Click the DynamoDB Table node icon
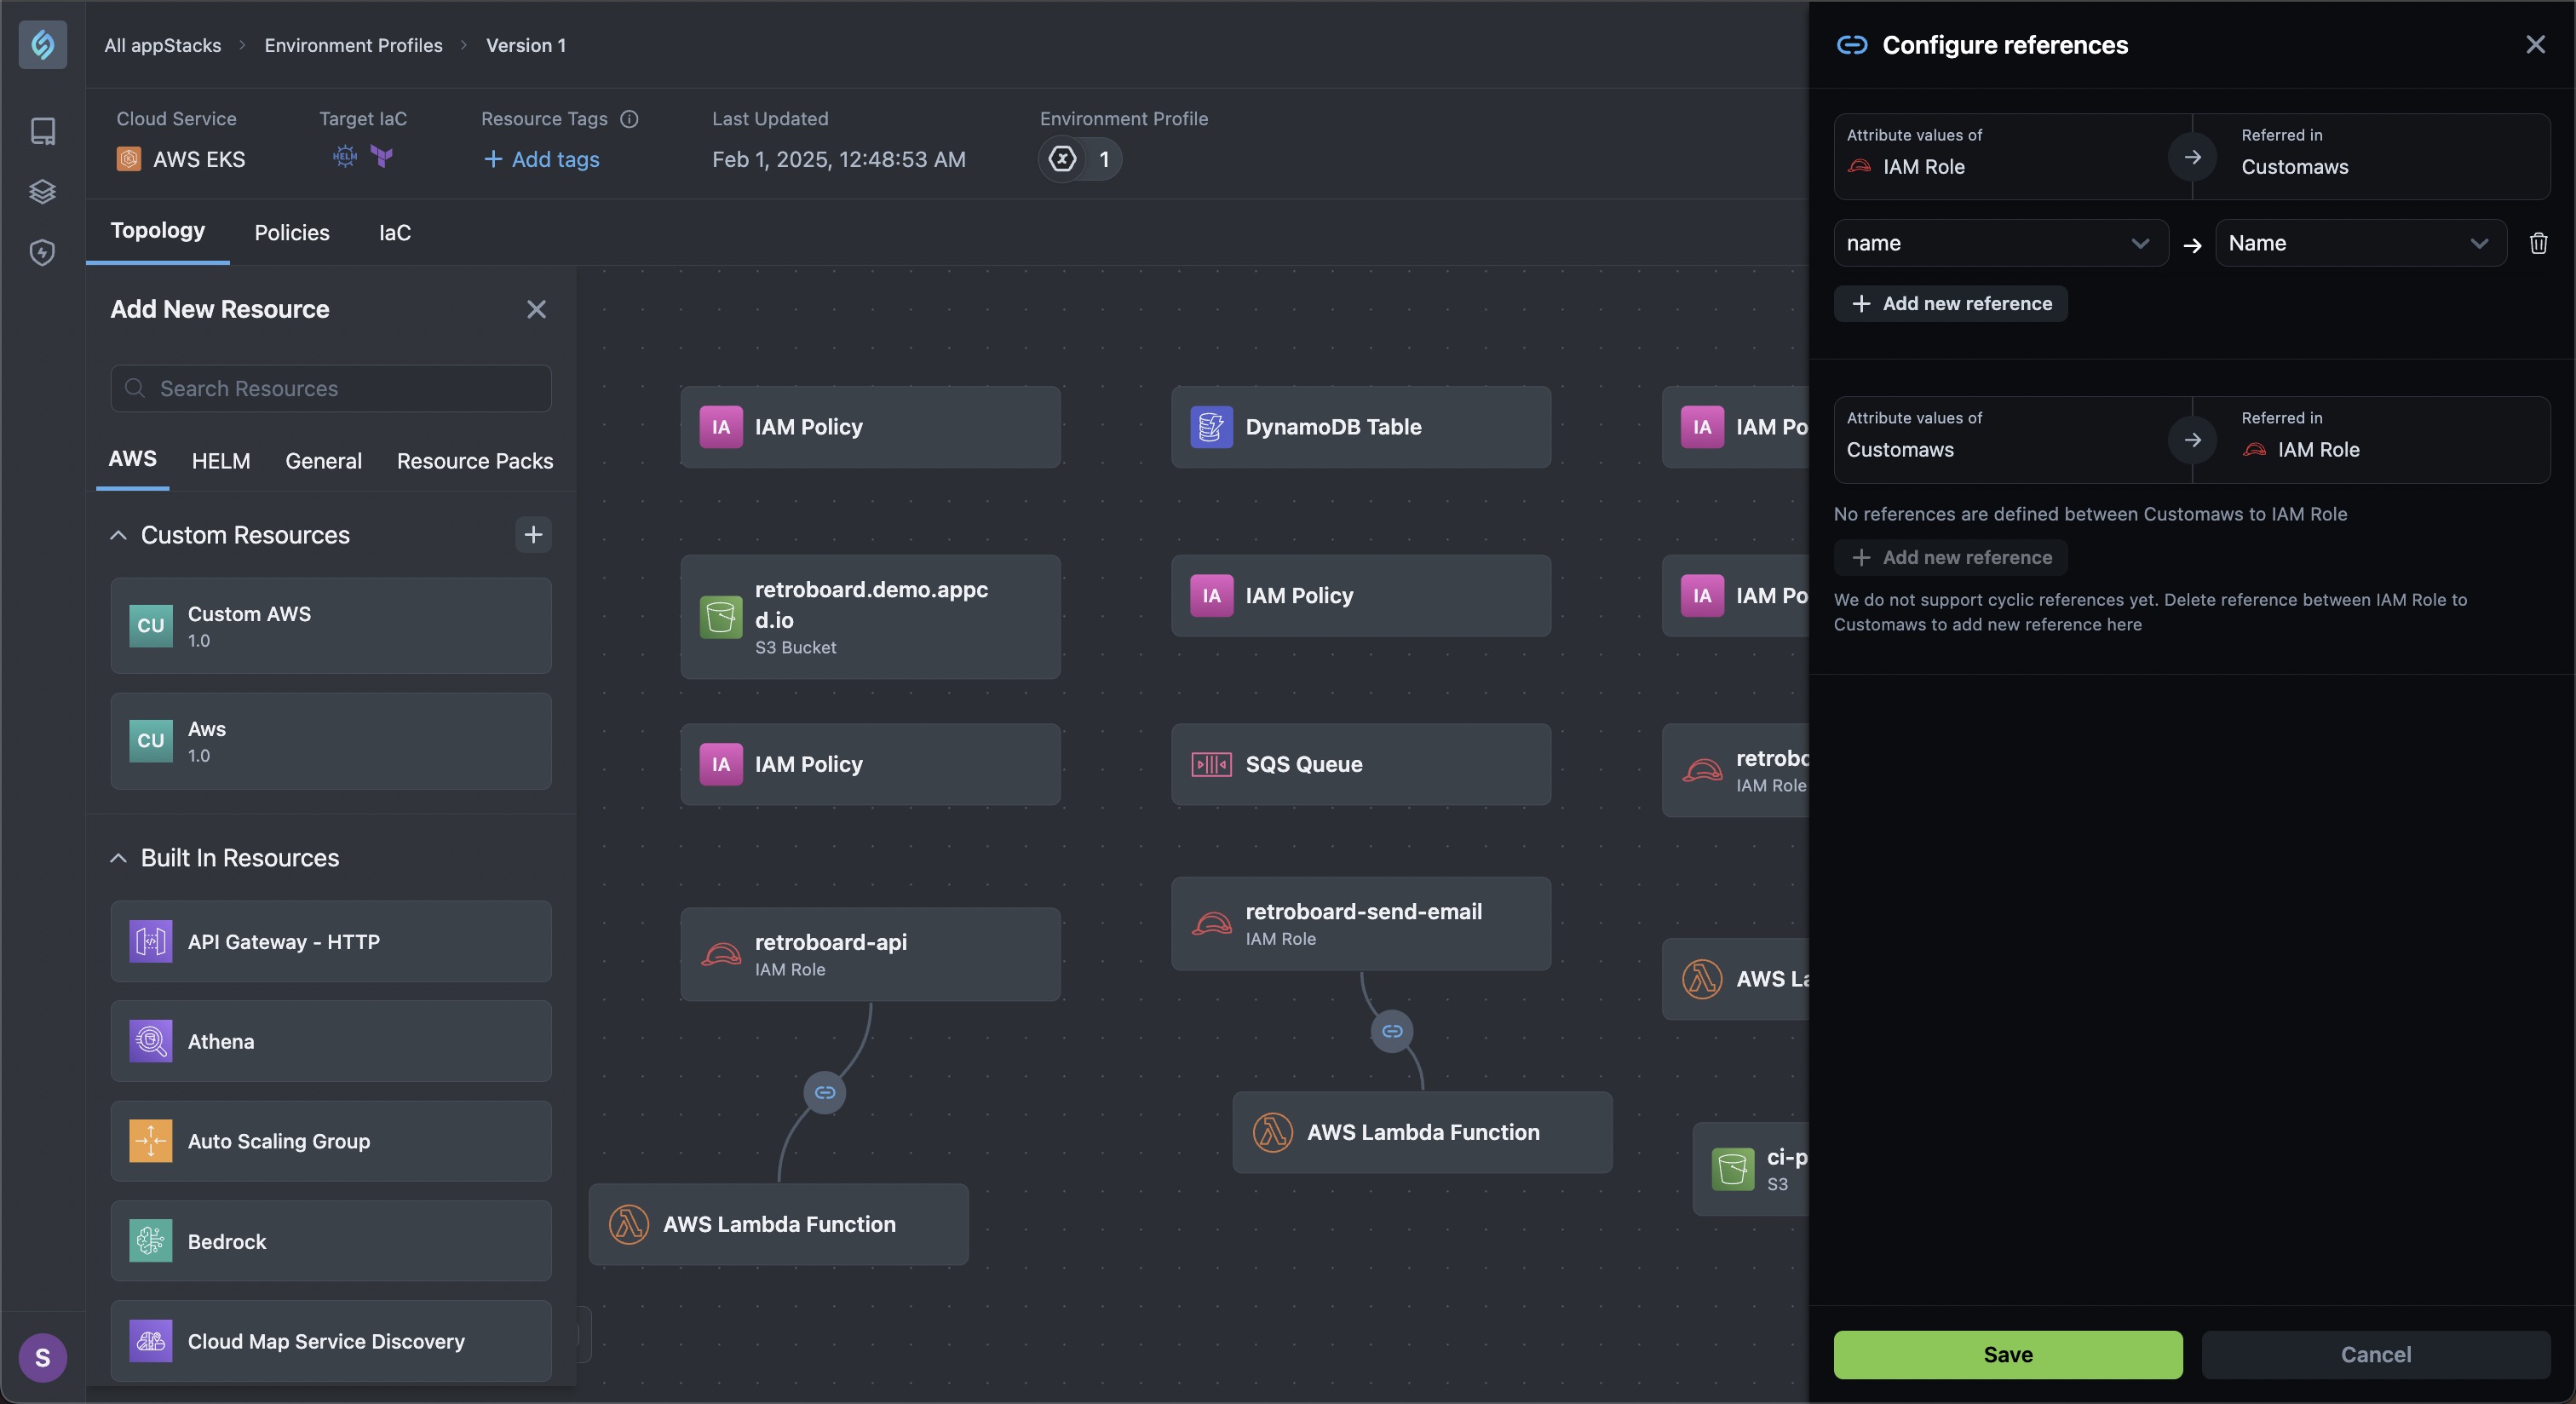Image resolution: width=2576 pixels, height=1404 pixels. click(1211, 427)
